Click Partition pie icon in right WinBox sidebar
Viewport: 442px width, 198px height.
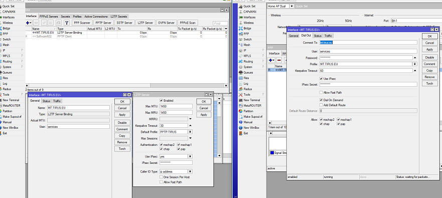click(x=240, y=111)
